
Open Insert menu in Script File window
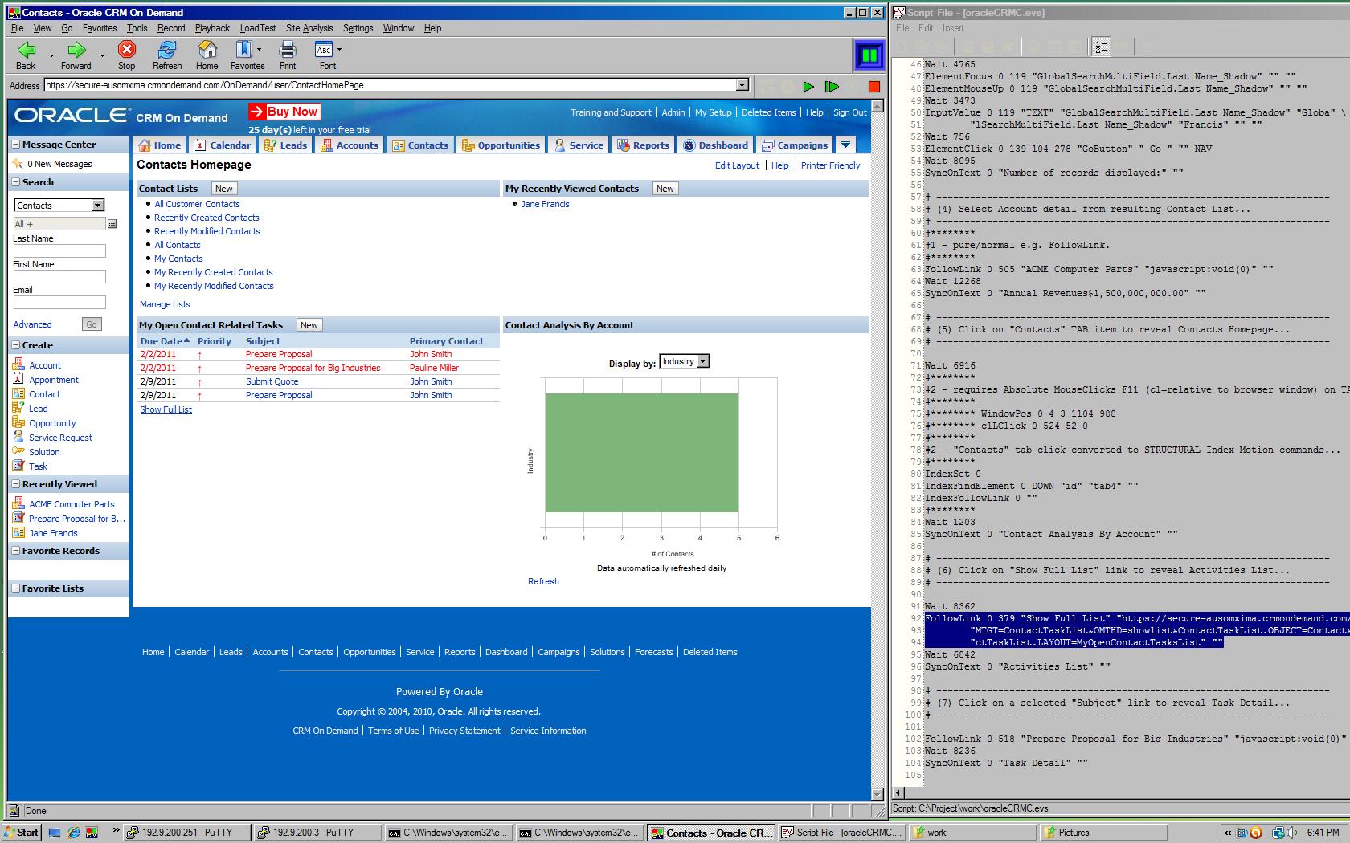953,28
